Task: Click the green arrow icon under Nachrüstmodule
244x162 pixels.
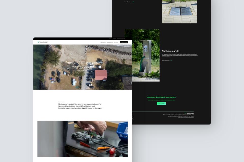Action: [x=171, y=60]
